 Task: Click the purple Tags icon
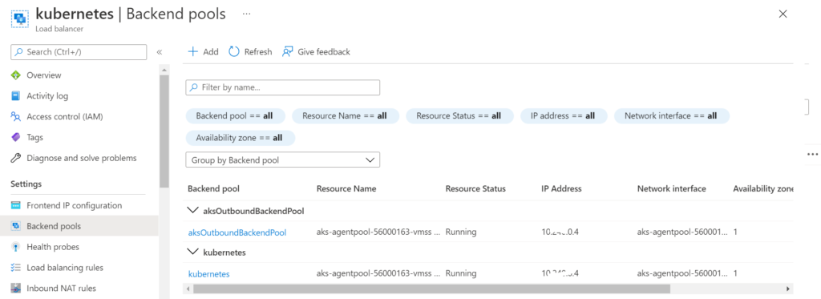tap(16, 137)
